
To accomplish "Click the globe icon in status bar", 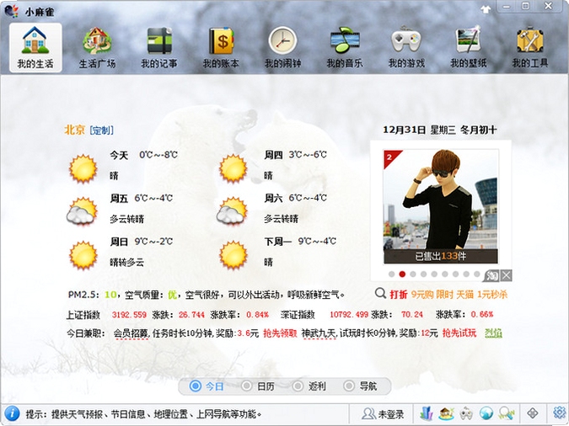I will pyautogui.click(x=486, y=413).
